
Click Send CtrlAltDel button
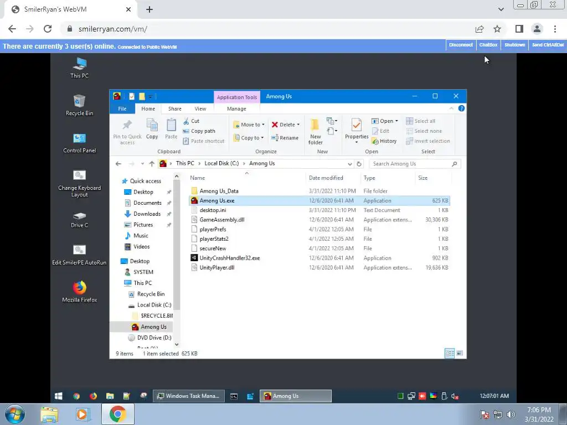(548, 45)
